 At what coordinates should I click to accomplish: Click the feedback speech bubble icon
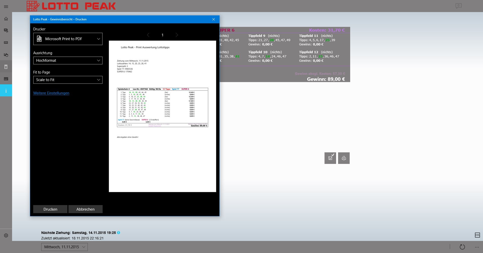click(x=458, y=6)
